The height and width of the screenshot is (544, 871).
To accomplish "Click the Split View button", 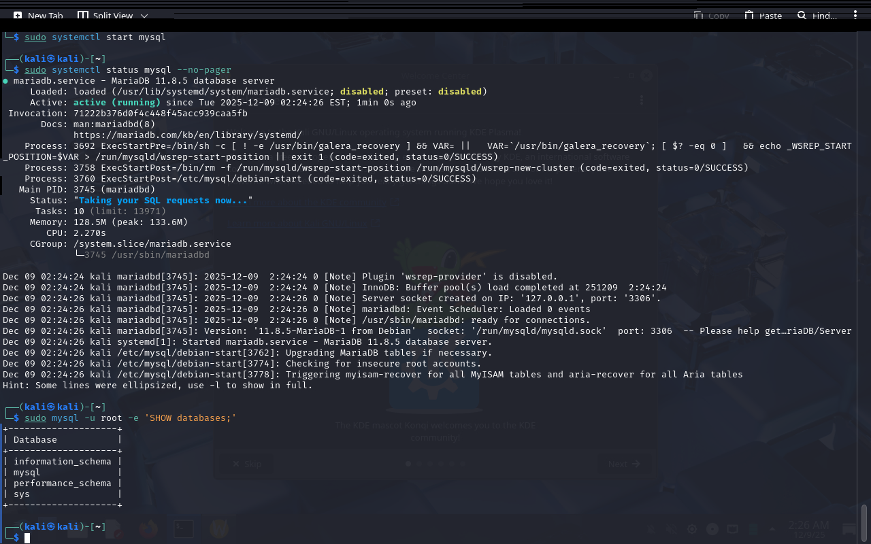I will pyautogui.click(x=105, y=16).
